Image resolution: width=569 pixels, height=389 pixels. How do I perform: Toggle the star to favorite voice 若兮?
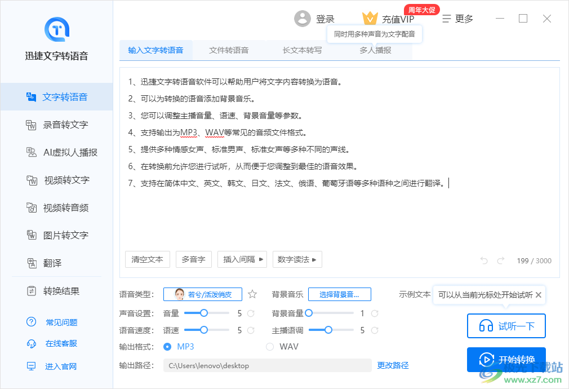(252, 294)
